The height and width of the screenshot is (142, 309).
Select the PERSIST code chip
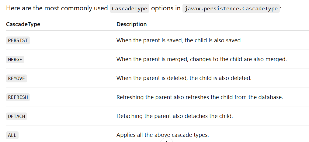(18, 40)
